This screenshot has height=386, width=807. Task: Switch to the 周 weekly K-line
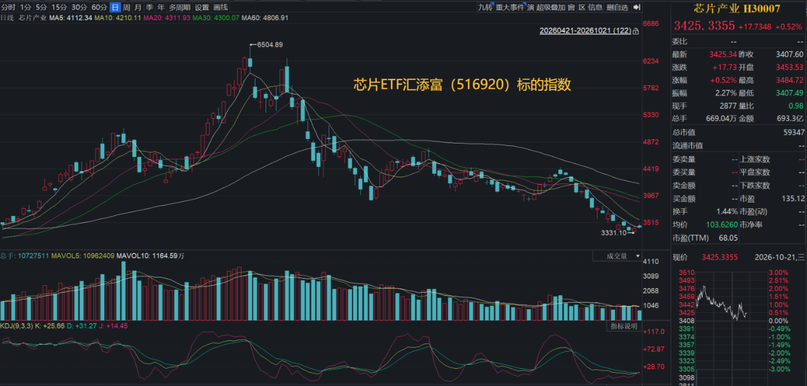(x=126, y=8)
